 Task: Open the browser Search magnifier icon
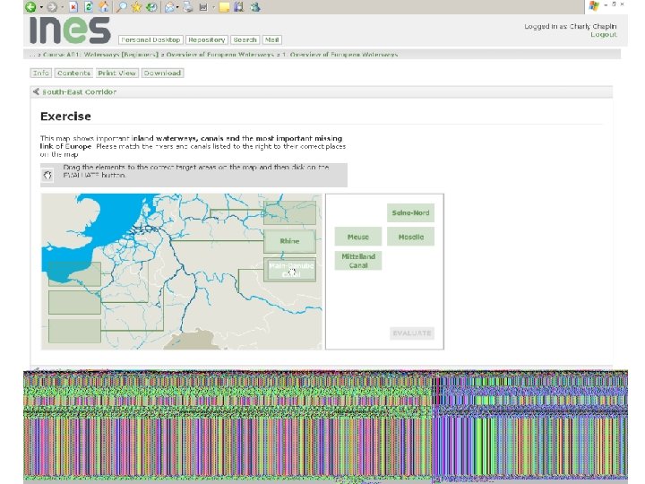pyautogui.click(x=121, y=6)
